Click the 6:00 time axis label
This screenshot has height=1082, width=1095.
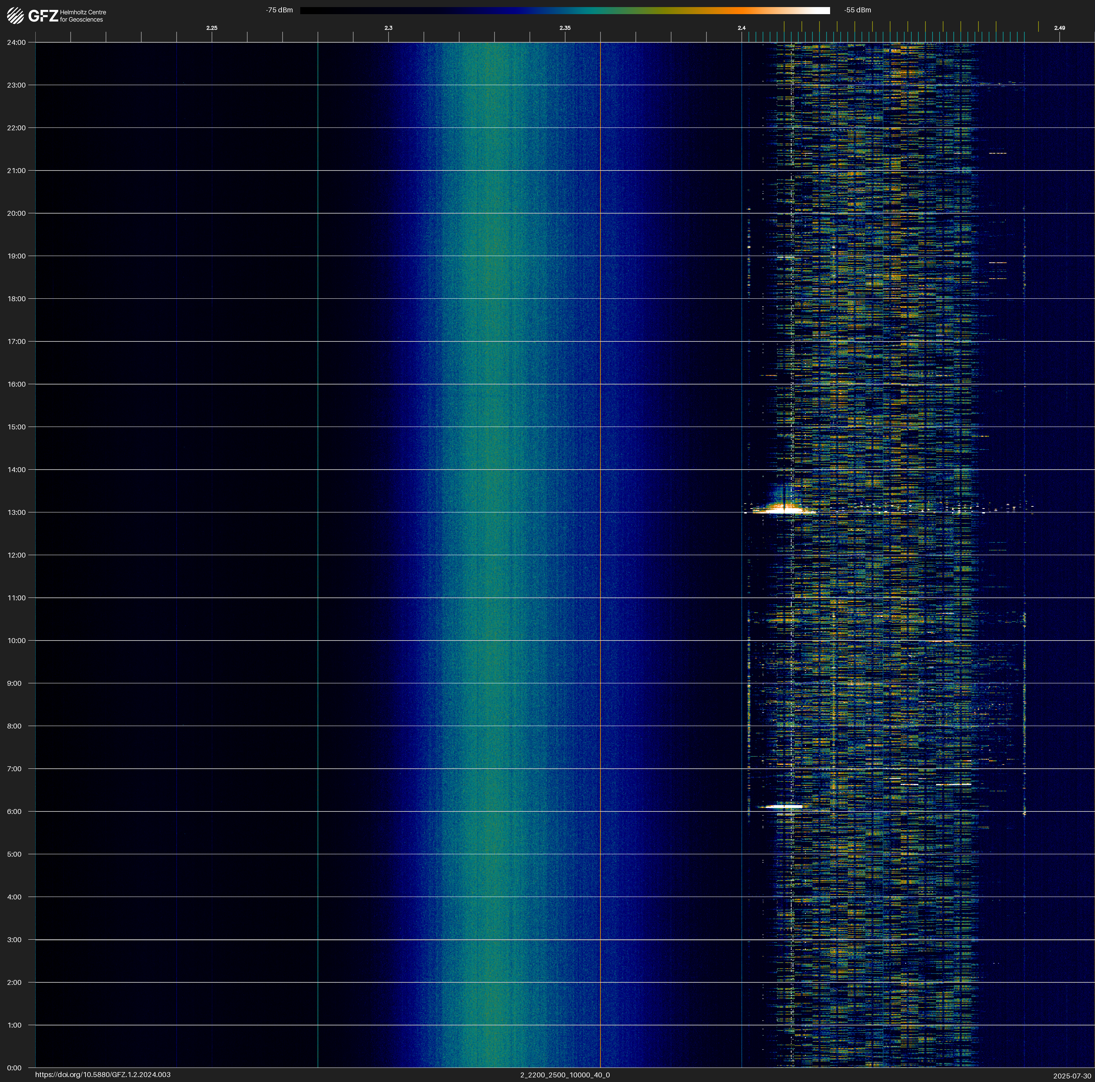pos(14,812)
